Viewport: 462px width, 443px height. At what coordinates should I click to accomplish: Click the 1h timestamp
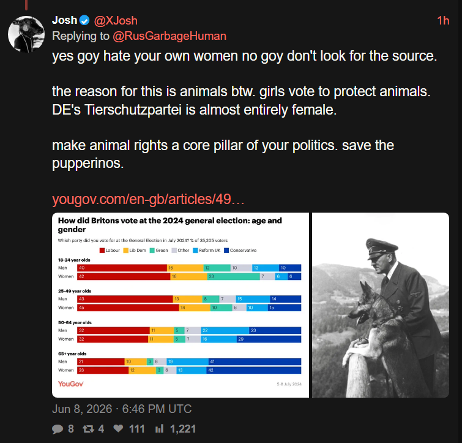point(443,21)
